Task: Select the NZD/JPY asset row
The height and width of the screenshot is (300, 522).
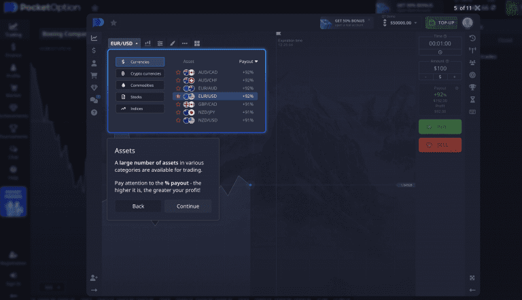Action: tap(215, 112)
